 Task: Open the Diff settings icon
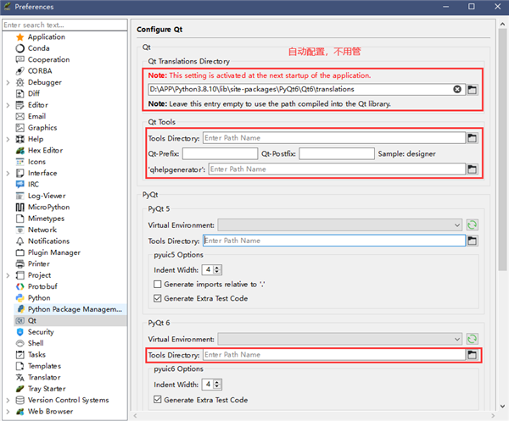coord(20,94)
